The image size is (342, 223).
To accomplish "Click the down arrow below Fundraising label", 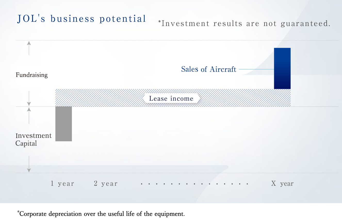I will pyautogui.click(x=29, y=98).
